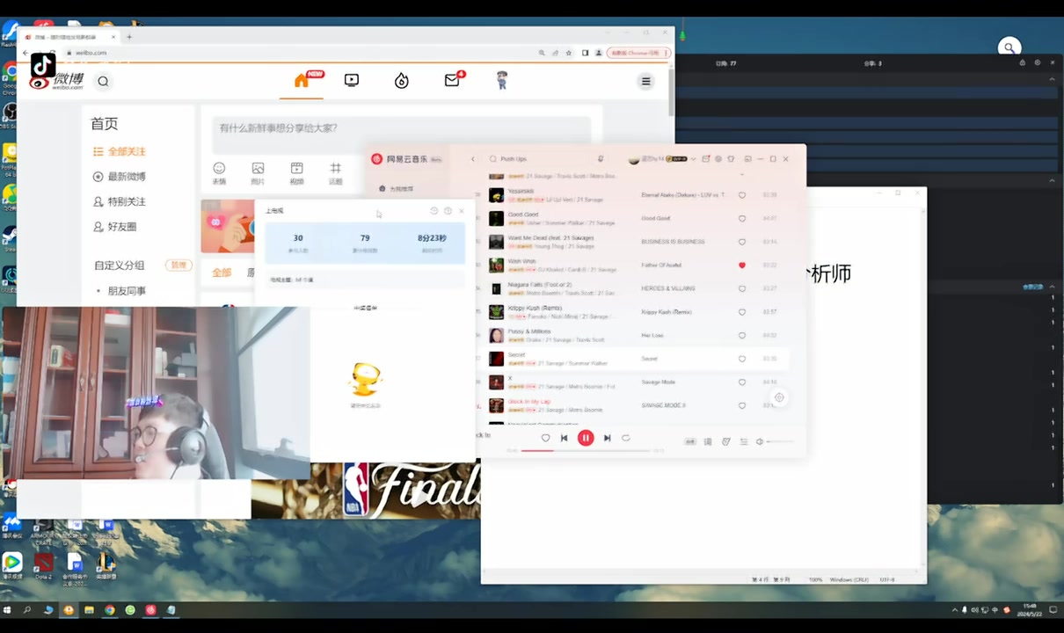Go back in NetEase Cloud Music

473,159
